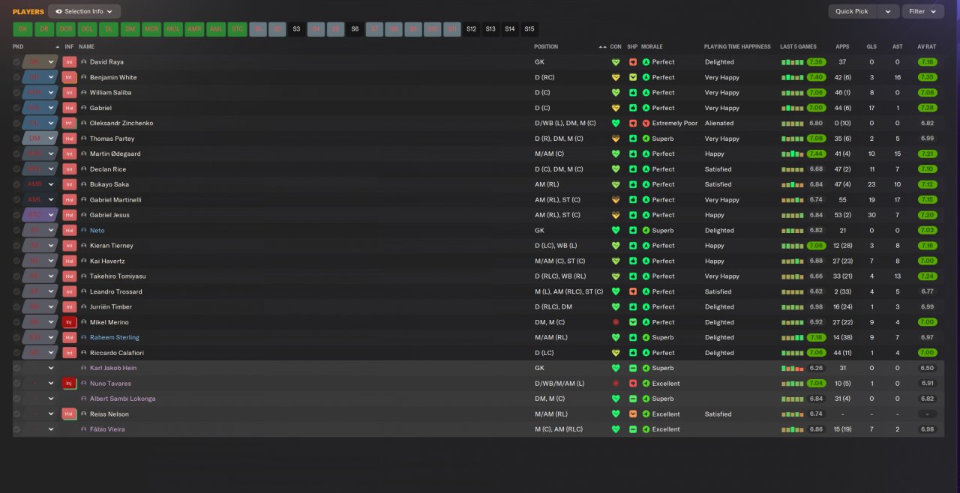Click the red condition icon for Mikel Merino

coord(616,322)
